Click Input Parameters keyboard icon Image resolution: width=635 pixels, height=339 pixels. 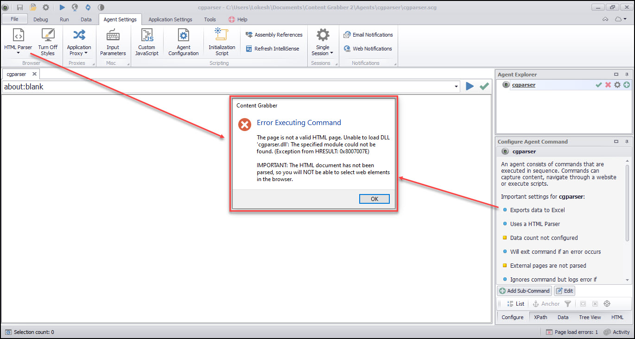(x=113, y=35)
